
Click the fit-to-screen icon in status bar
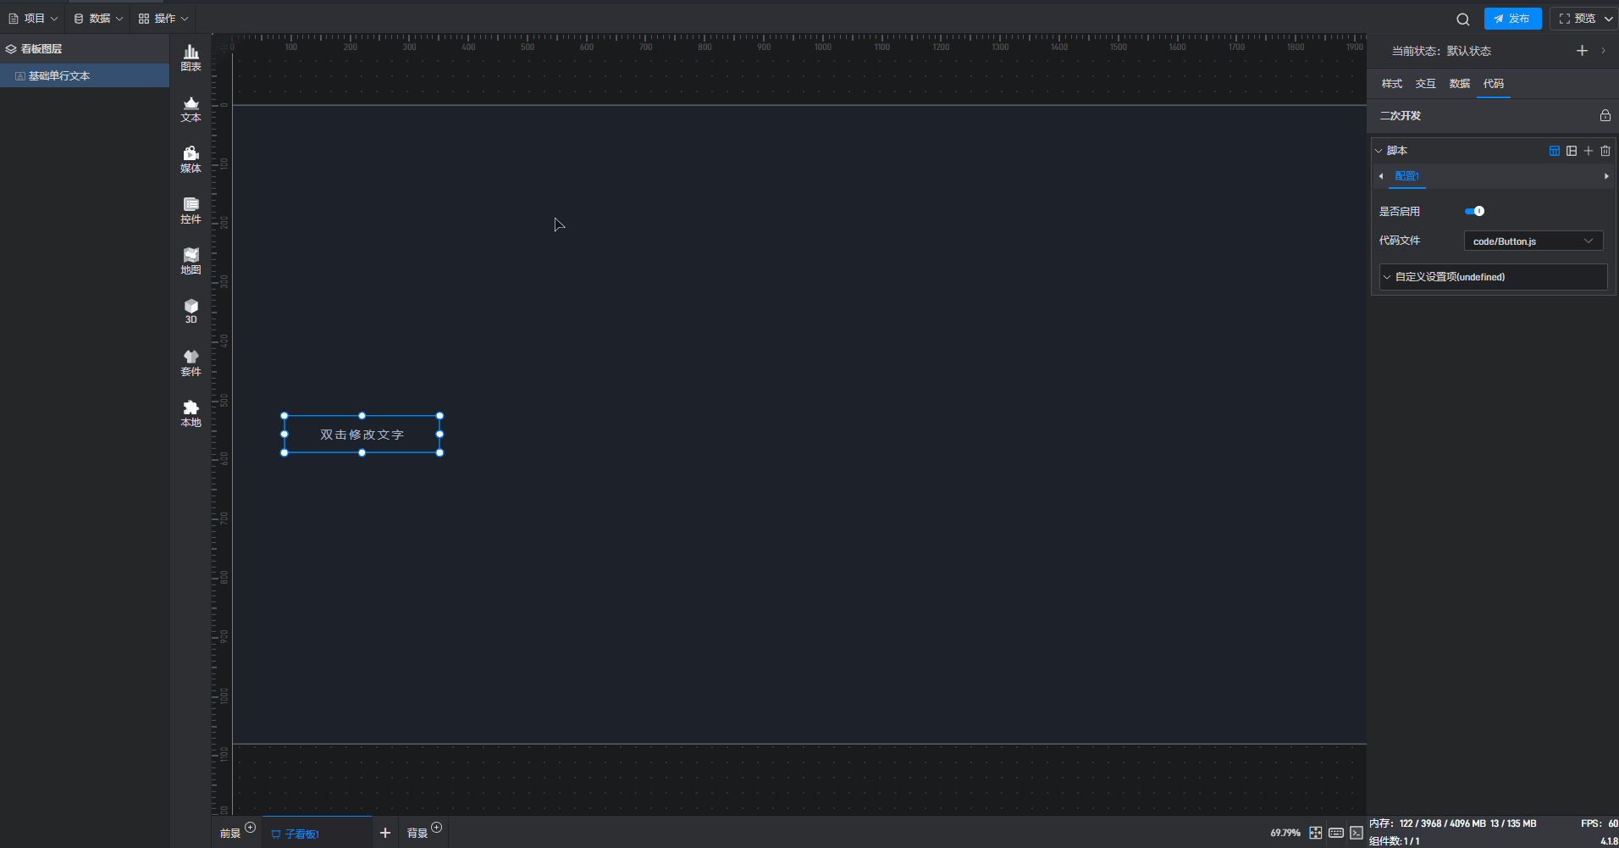tap(1315, 833)
